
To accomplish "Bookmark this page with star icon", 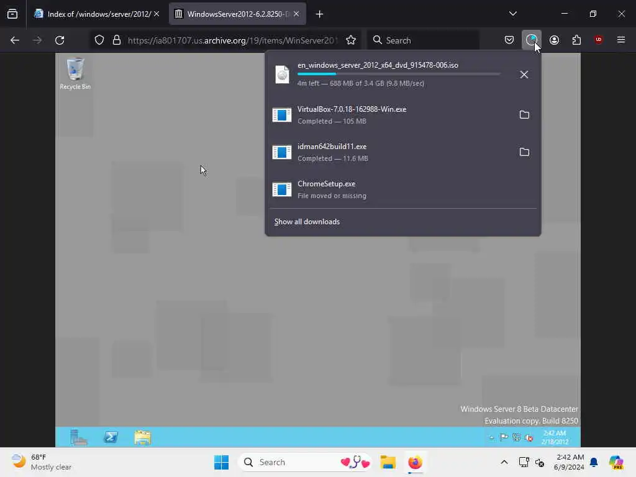I will pyautogui.click(x=351, y=40).
